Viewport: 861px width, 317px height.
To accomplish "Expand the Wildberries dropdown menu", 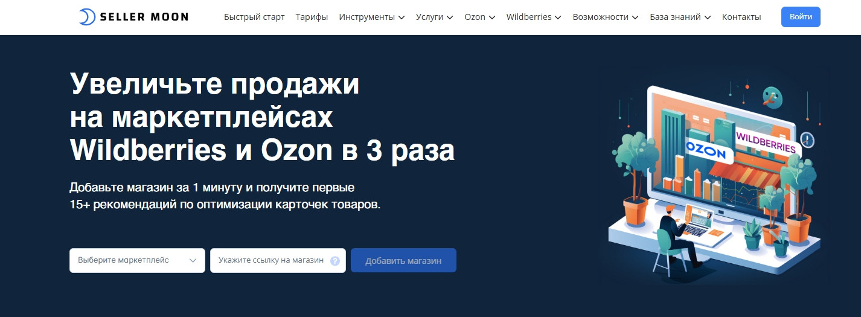I will click(534, 17).
